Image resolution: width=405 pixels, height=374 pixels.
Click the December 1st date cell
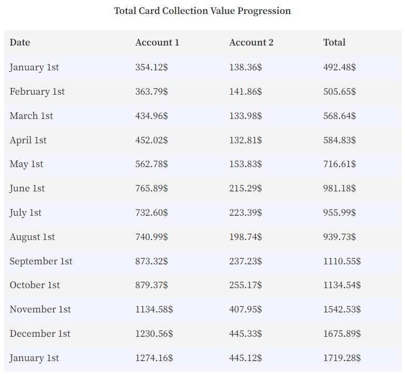click(40, 334)
